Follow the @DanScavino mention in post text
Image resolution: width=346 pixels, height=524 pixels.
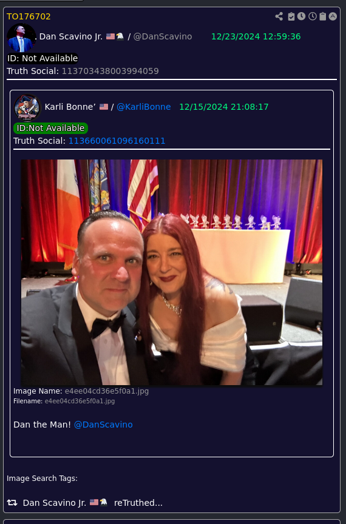tap(103, 425)
